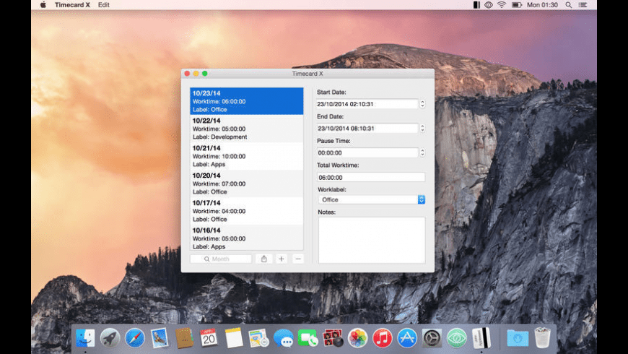Open Spotlight search in menu bar
628x354 pixels.
pos(568,5)
